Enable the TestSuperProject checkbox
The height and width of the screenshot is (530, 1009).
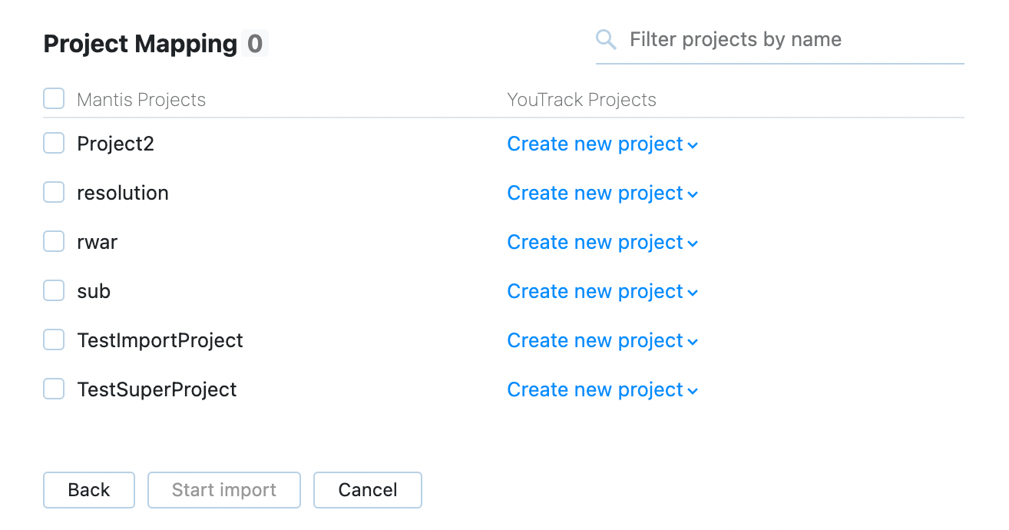tap(53, 389)
